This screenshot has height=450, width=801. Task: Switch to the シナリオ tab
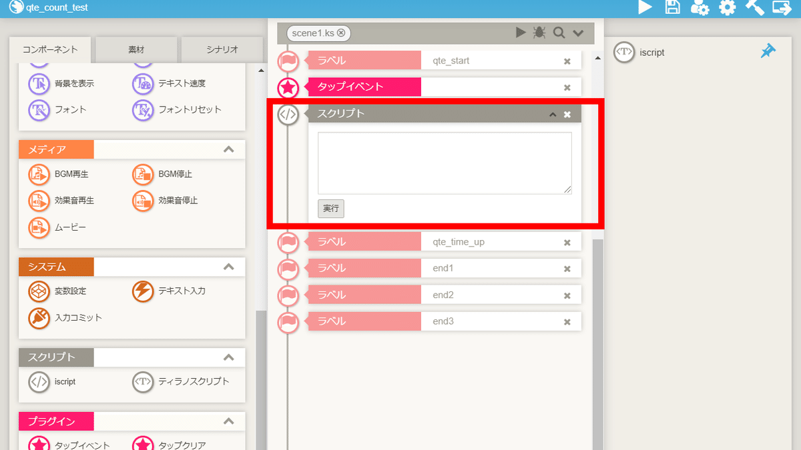click(x=222, y=49)
